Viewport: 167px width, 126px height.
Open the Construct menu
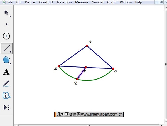point(46,2)
